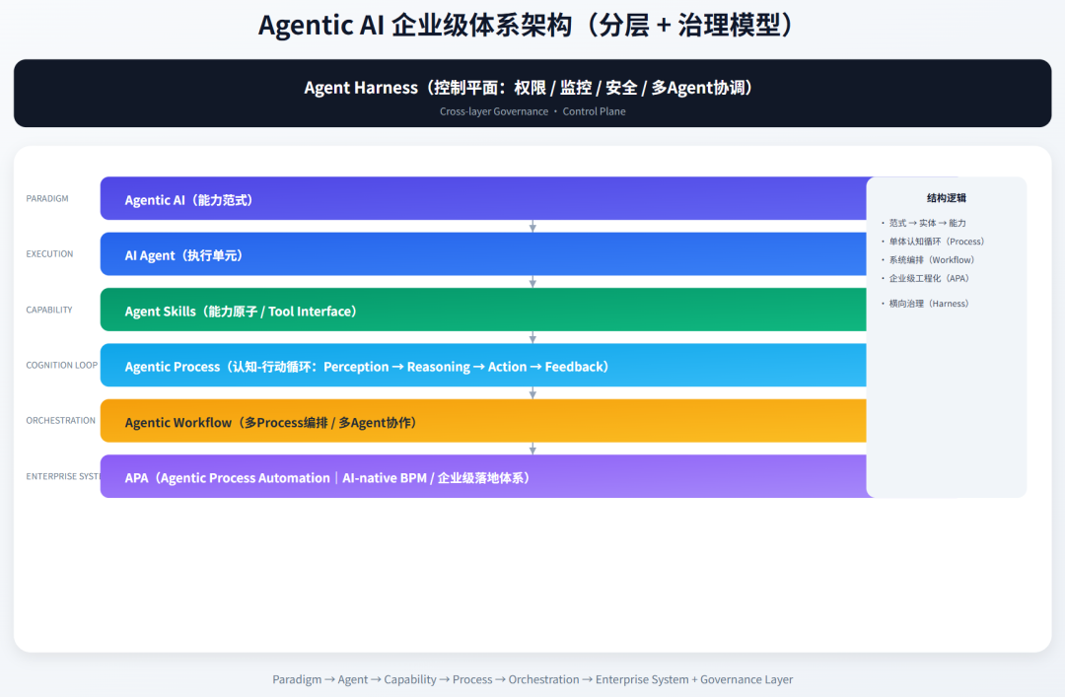
Task: Click the cyan Agentic Process cognition loop bar
Action: (x=483, y=365)
